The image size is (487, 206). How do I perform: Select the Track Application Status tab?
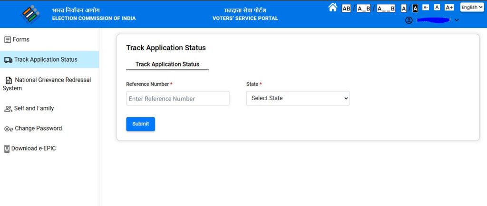click(167, 65)
